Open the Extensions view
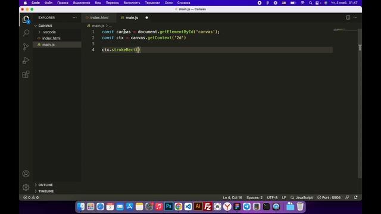Image resolution: width=381 pixels, height=214 pixels. pos(26,74)
